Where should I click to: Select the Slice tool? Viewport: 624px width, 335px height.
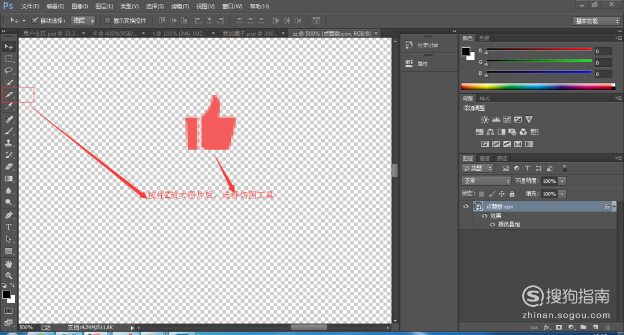[x=9, y=95]
